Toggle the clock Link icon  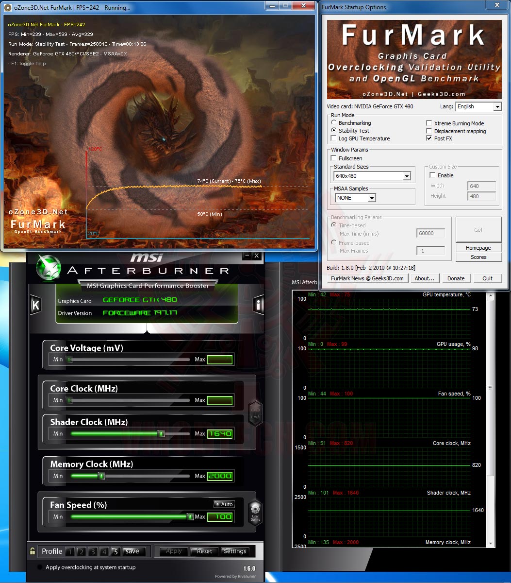pyautogui.click(x=255, y=413)
